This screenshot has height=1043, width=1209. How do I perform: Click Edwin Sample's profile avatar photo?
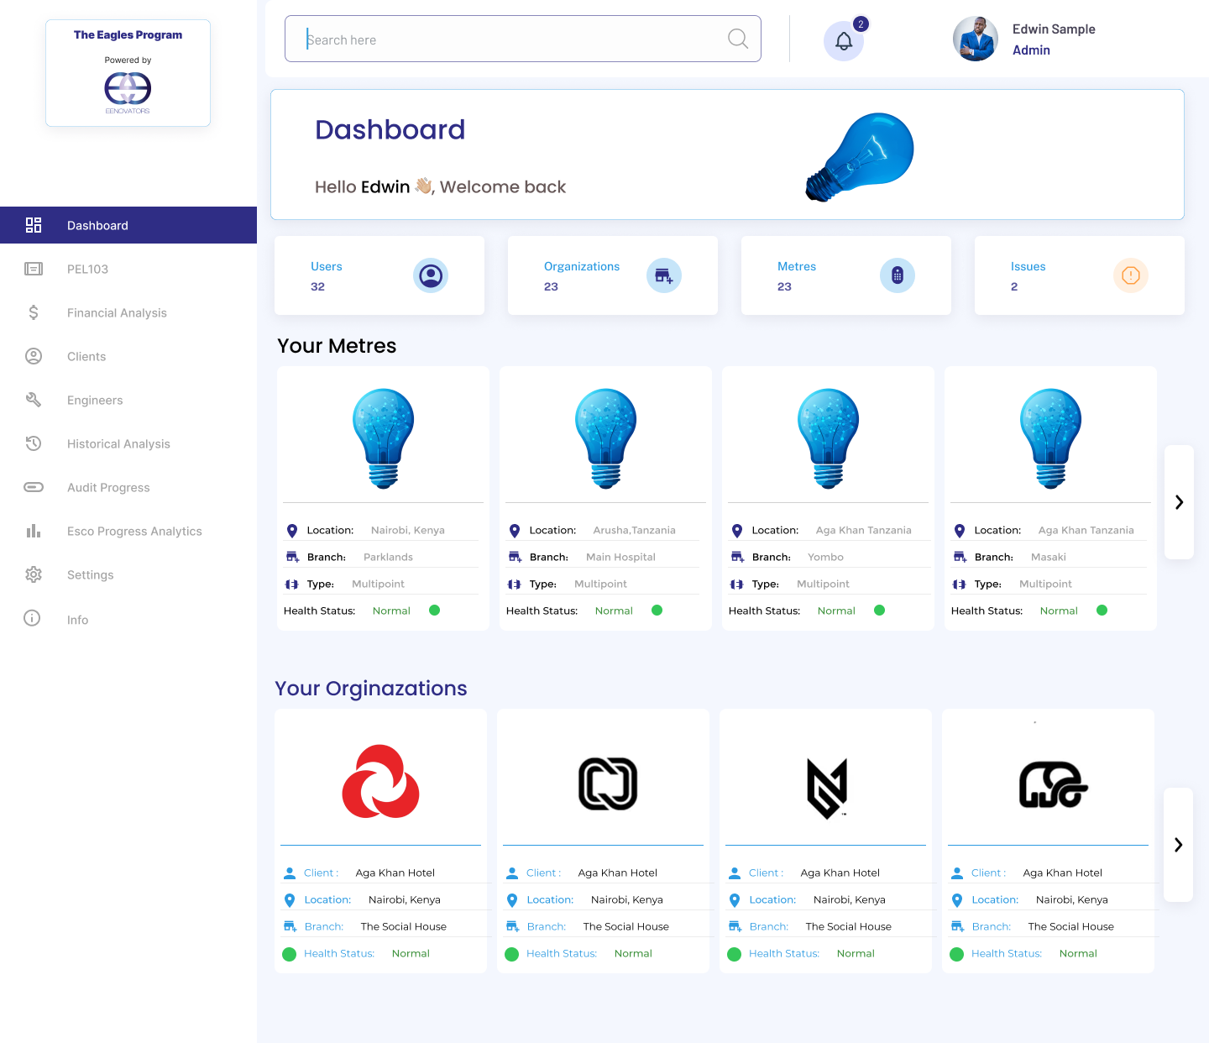click(976, 39)
